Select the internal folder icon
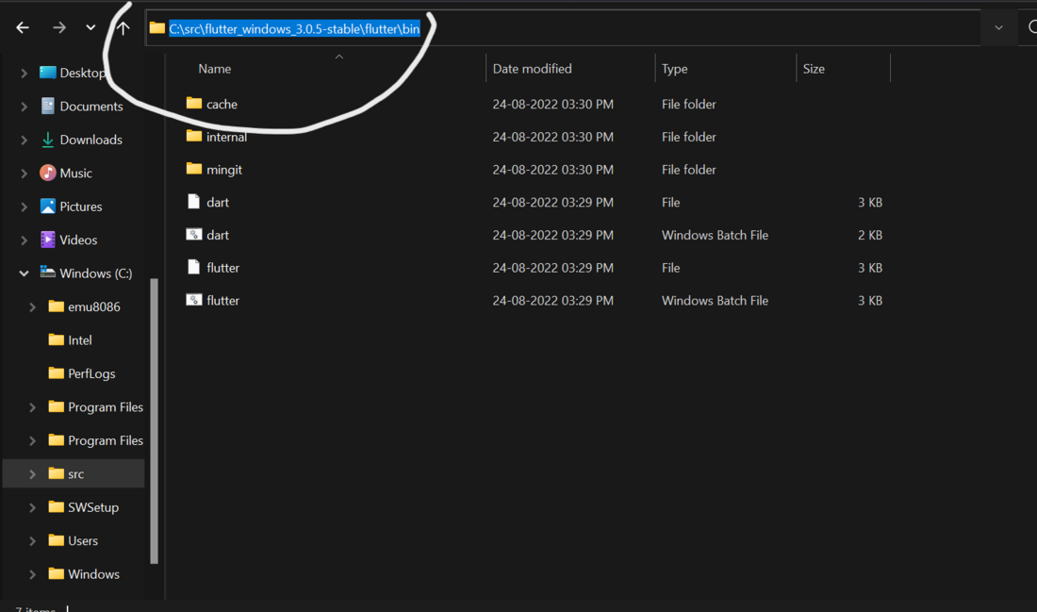The width and height of the screenshot is (1037, 612). click(194, 137)
